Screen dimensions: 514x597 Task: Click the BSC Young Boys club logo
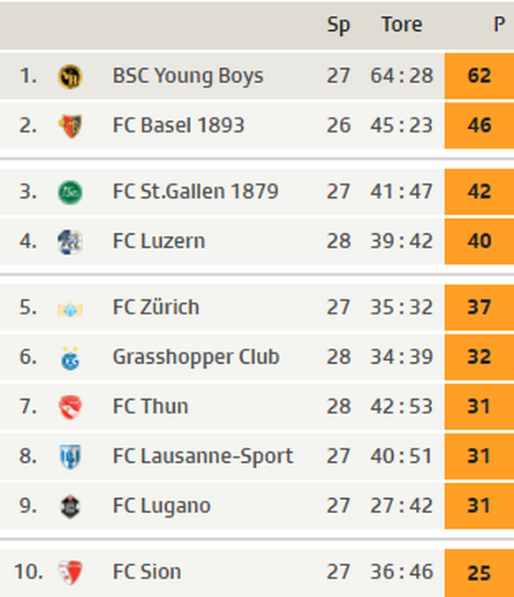pos(70,77)
